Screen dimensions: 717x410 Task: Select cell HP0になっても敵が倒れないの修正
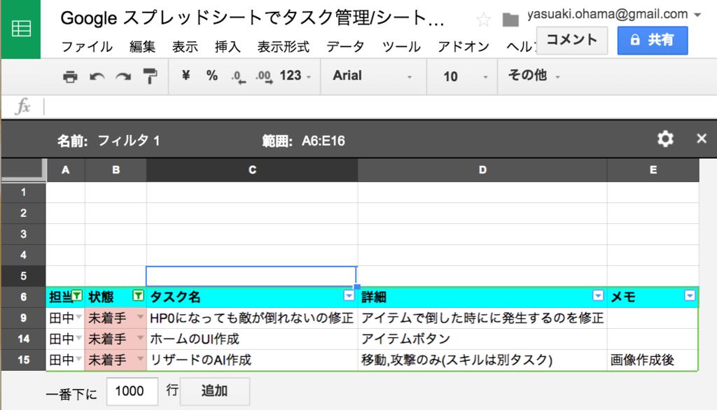tap(252, 318)
